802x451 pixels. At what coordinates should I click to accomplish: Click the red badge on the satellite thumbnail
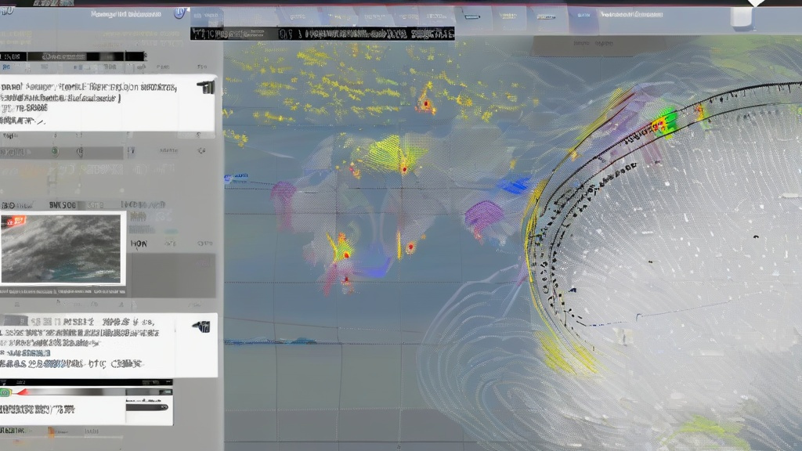(14, 221)
